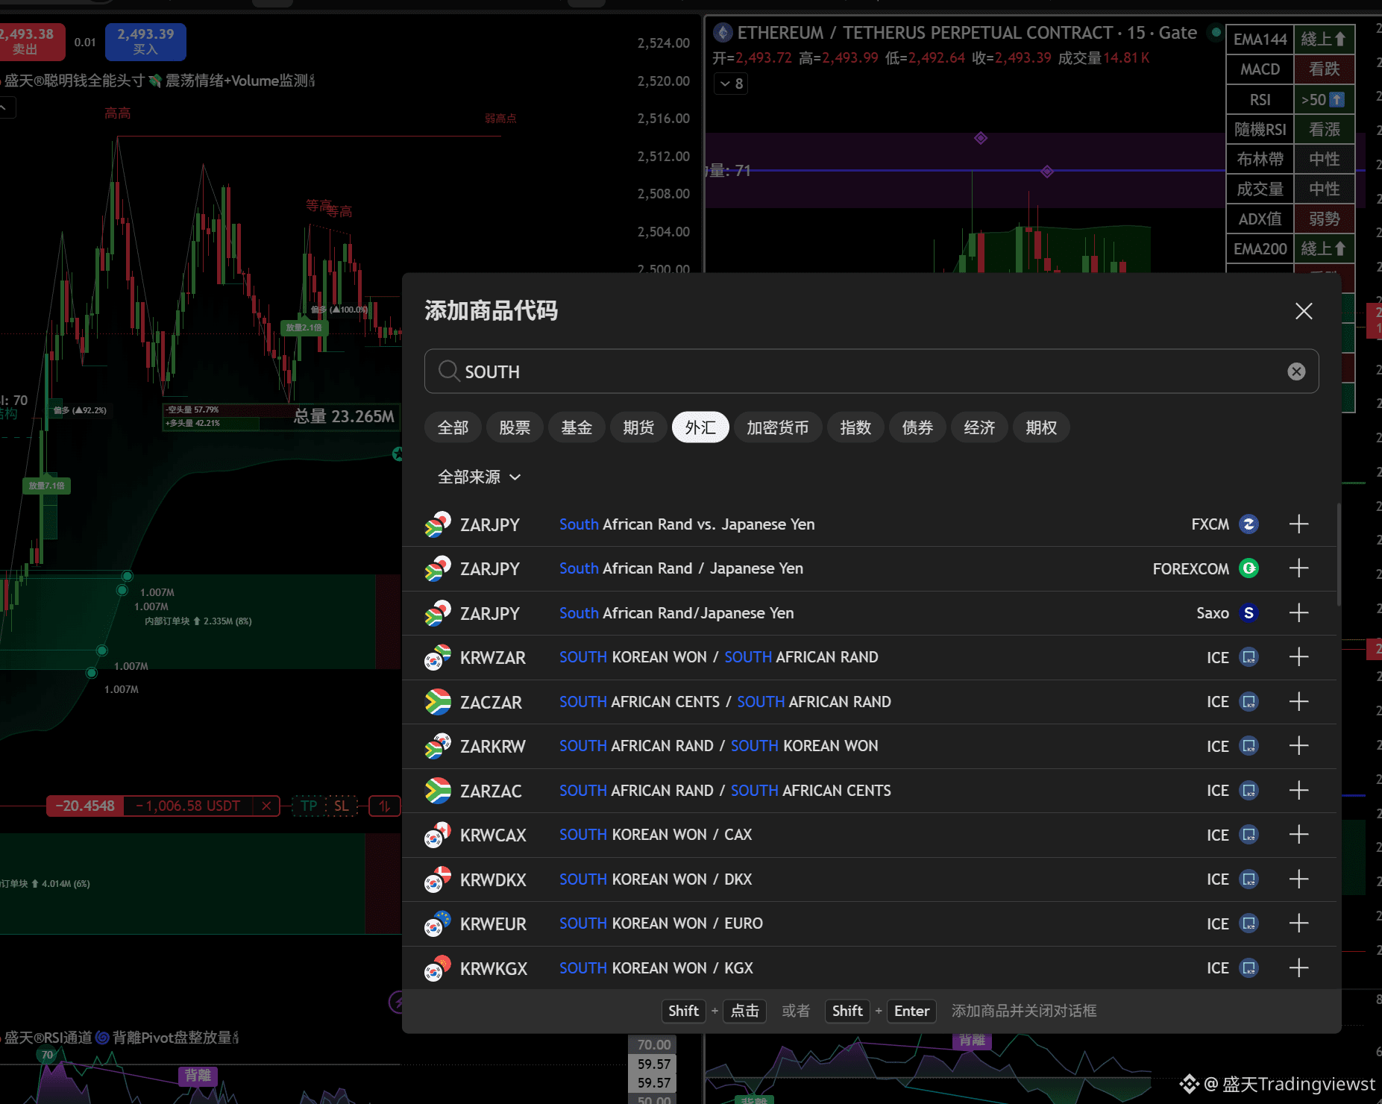Select the 债券 filter tab

[917, 427]
